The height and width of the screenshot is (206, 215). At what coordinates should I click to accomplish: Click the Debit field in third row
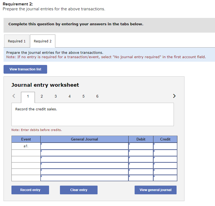click(141, 159)
